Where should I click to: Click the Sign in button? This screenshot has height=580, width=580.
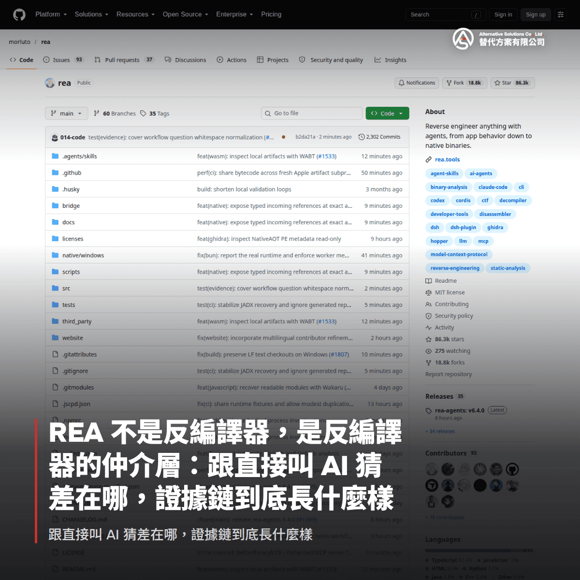[x=503, y=14]
